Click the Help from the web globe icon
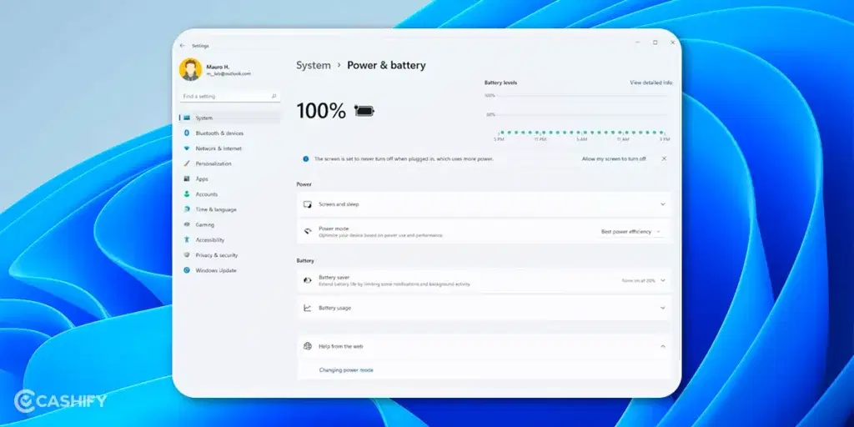Viewport: 854px width, 427px height. coord(308,346)
